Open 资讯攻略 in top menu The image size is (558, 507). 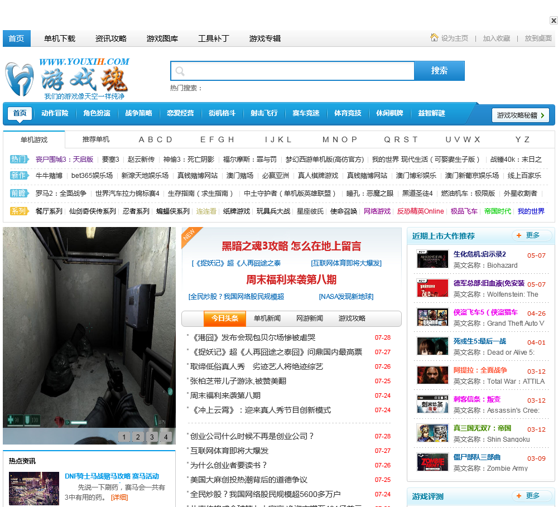[x=111, y=38]
